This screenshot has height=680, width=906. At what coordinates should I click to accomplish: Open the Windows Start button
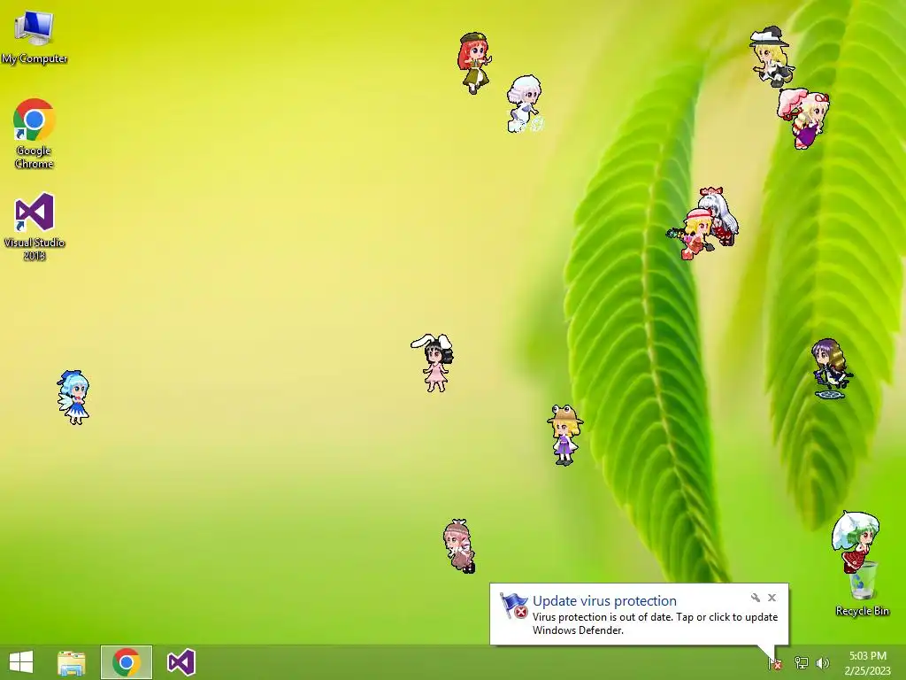pos(21,662)
